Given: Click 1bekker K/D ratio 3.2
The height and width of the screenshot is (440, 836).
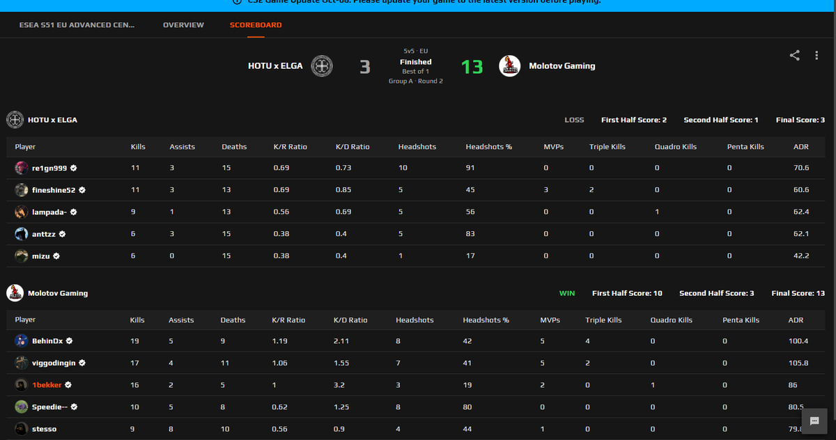Looking at the screenshot, I should pyautogui.click(x=339, y=385).
